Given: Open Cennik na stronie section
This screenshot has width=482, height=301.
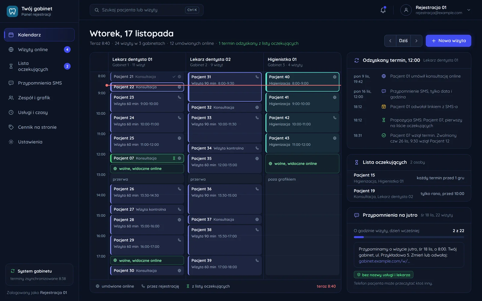Looking at the screenshot, I should (39, 127).
